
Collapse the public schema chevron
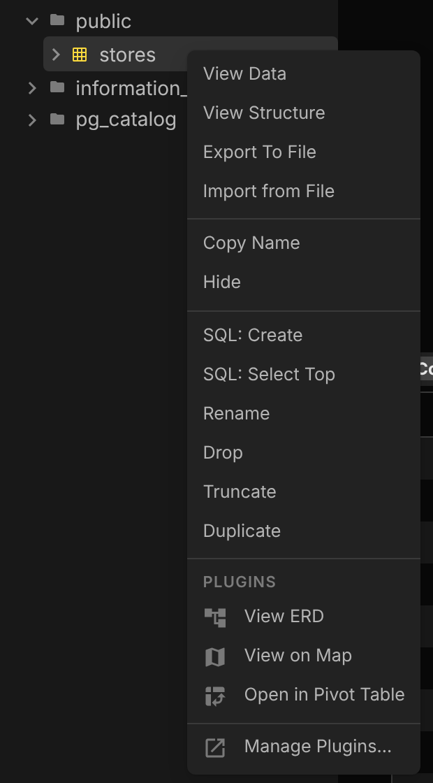pyautogui.click(x=32, y=21)
